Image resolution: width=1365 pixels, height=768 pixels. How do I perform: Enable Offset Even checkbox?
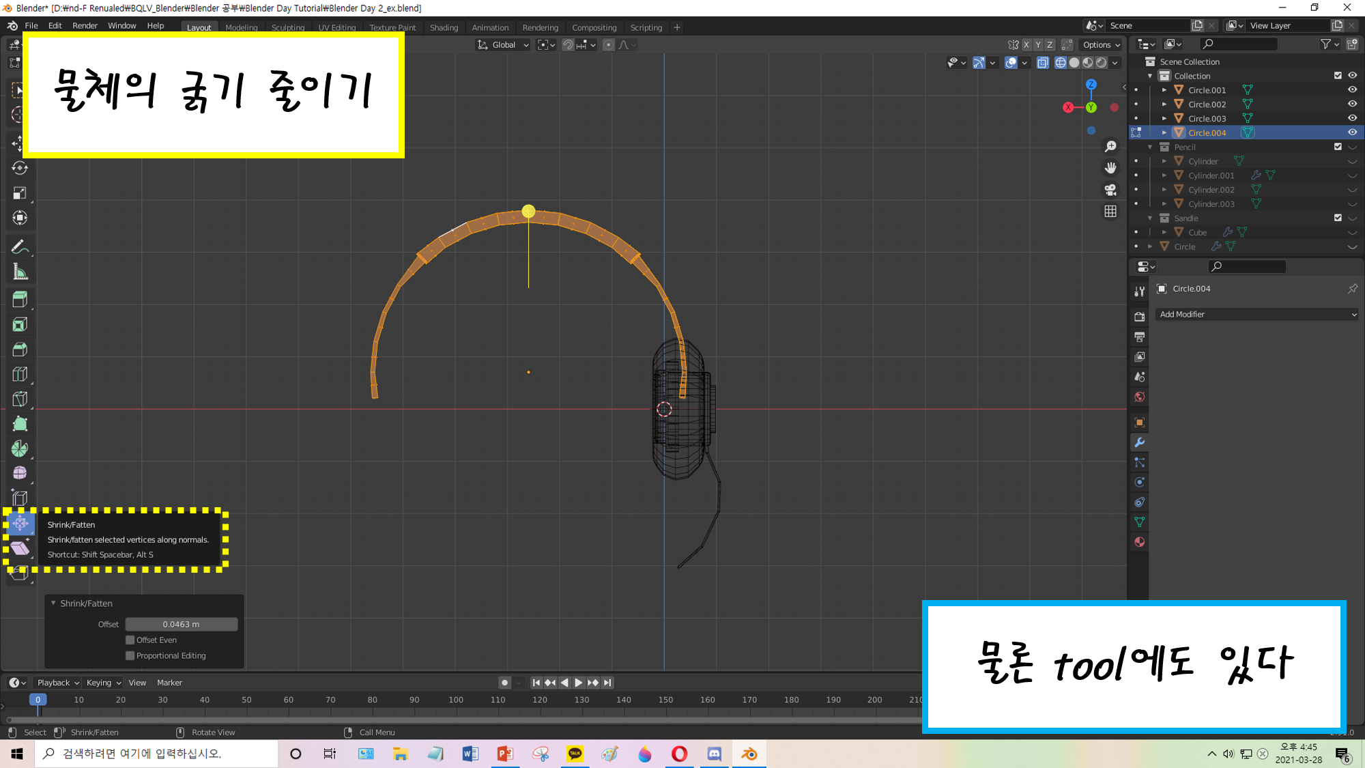pyautogui.click(x=130, y=640)
